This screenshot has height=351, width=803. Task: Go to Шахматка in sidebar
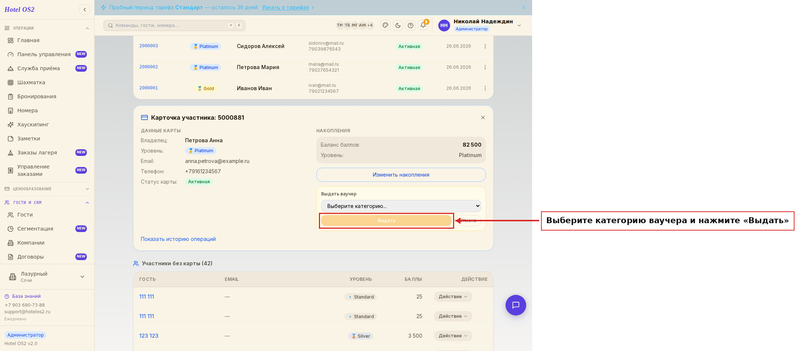point(31,82)
